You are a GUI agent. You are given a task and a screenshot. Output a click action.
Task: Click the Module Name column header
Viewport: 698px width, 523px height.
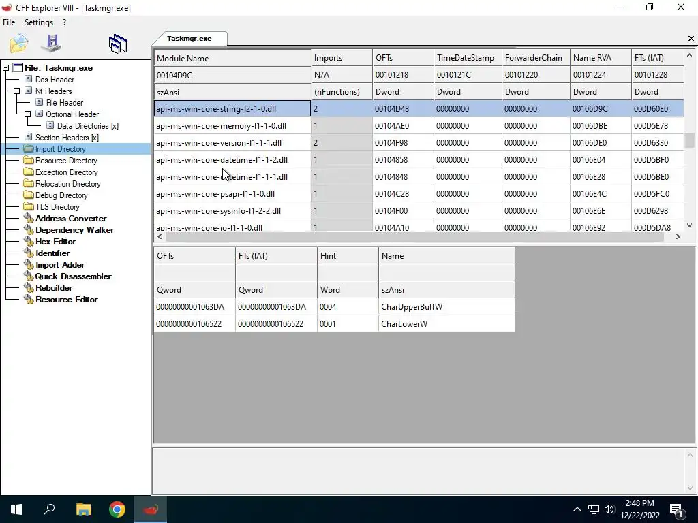pos(232,59)
